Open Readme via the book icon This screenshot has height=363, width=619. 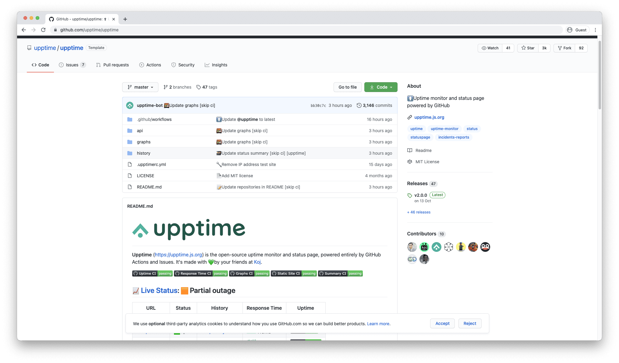(410, 150)
